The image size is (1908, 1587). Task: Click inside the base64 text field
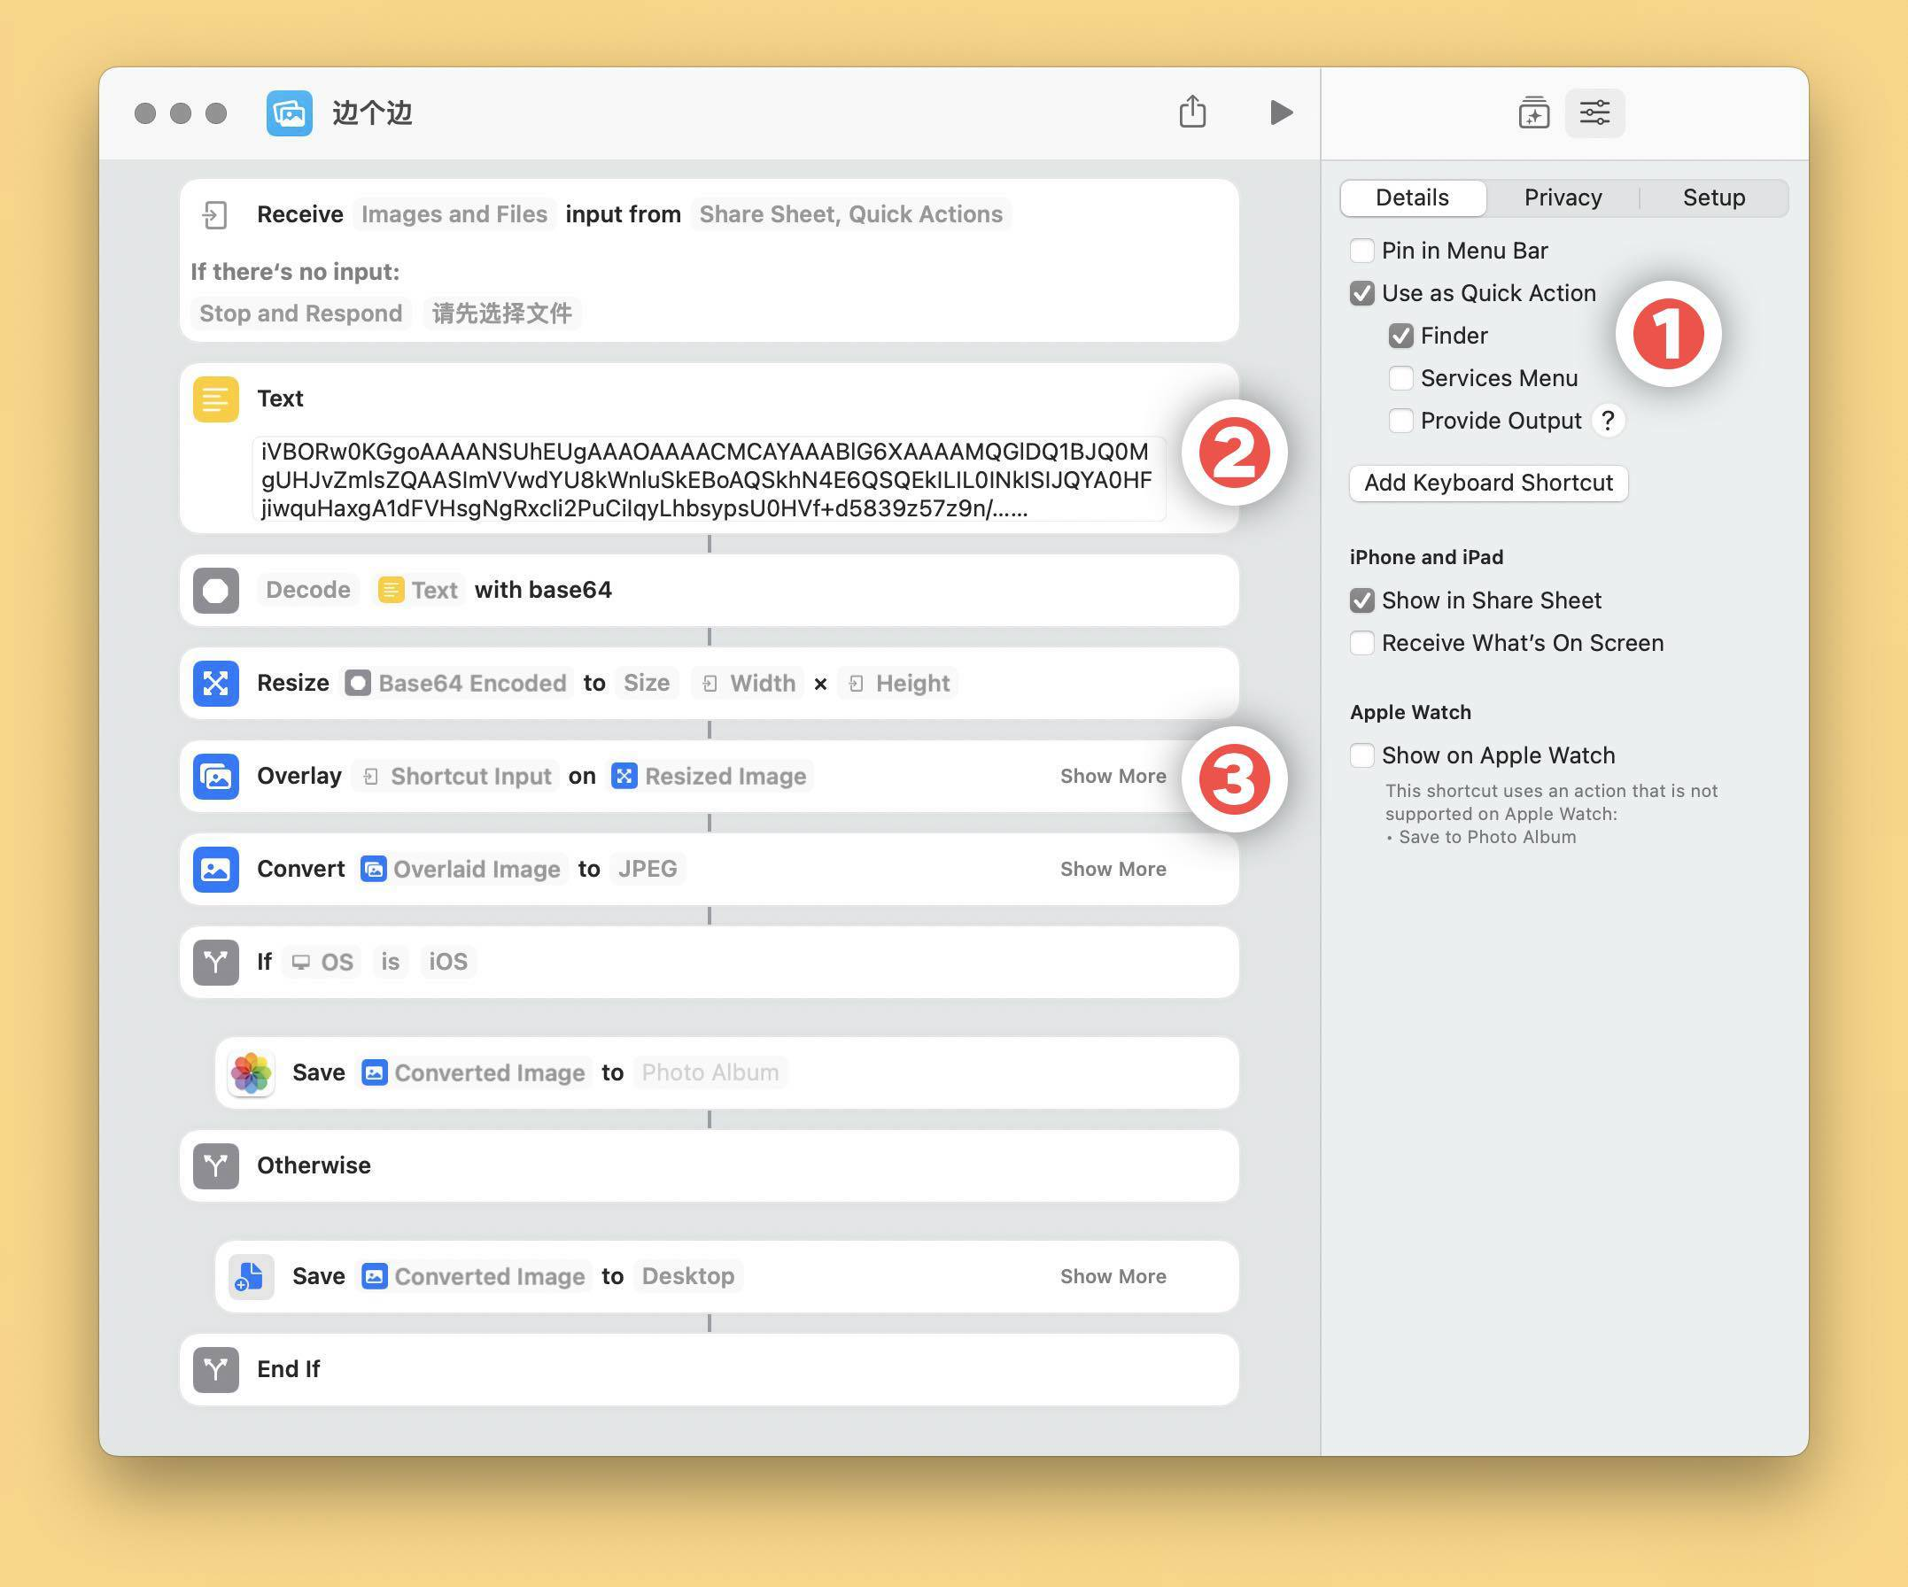(x=707, y=480)
